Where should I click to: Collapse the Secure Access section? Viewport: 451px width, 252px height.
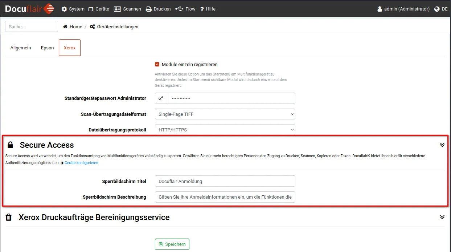[442, 145]
